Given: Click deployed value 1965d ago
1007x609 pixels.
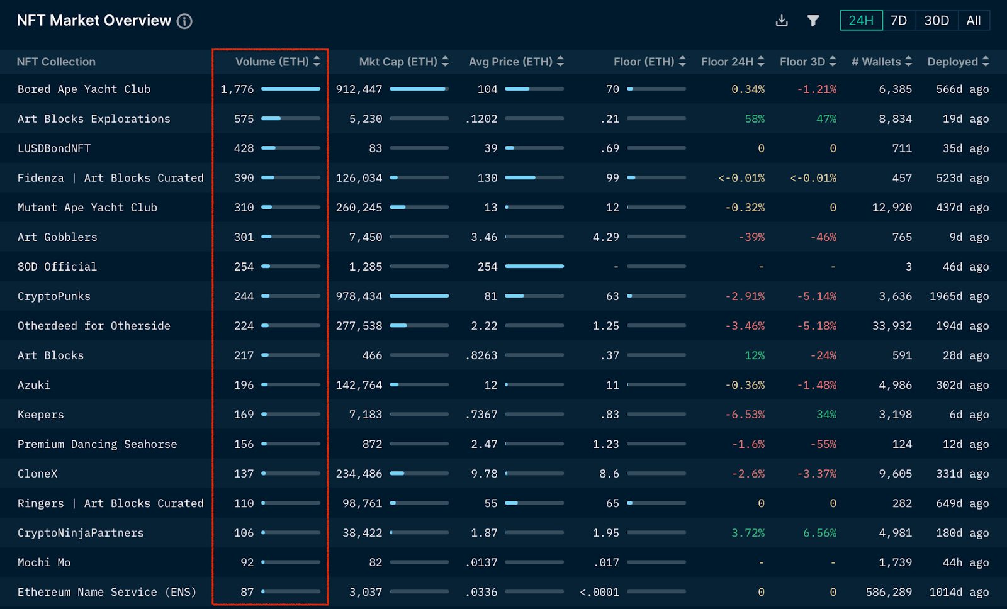Looking at the screenshot, I should click(959, 296).
